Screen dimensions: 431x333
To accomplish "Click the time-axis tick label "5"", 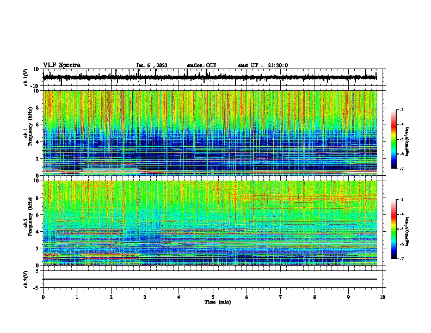I will pos(213,297).
